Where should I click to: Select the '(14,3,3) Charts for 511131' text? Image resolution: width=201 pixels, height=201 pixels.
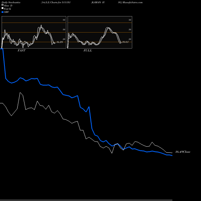click(x=56, y=2)
